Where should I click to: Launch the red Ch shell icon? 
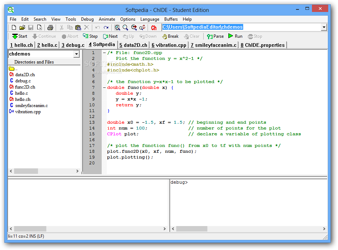pyautogui.click(x=154, y=28)
